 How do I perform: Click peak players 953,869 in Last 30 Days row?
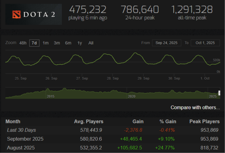209,130
